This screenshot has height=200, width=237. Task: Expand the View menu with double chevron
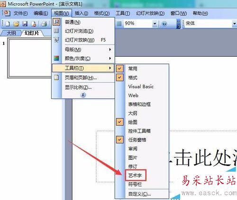83,95
